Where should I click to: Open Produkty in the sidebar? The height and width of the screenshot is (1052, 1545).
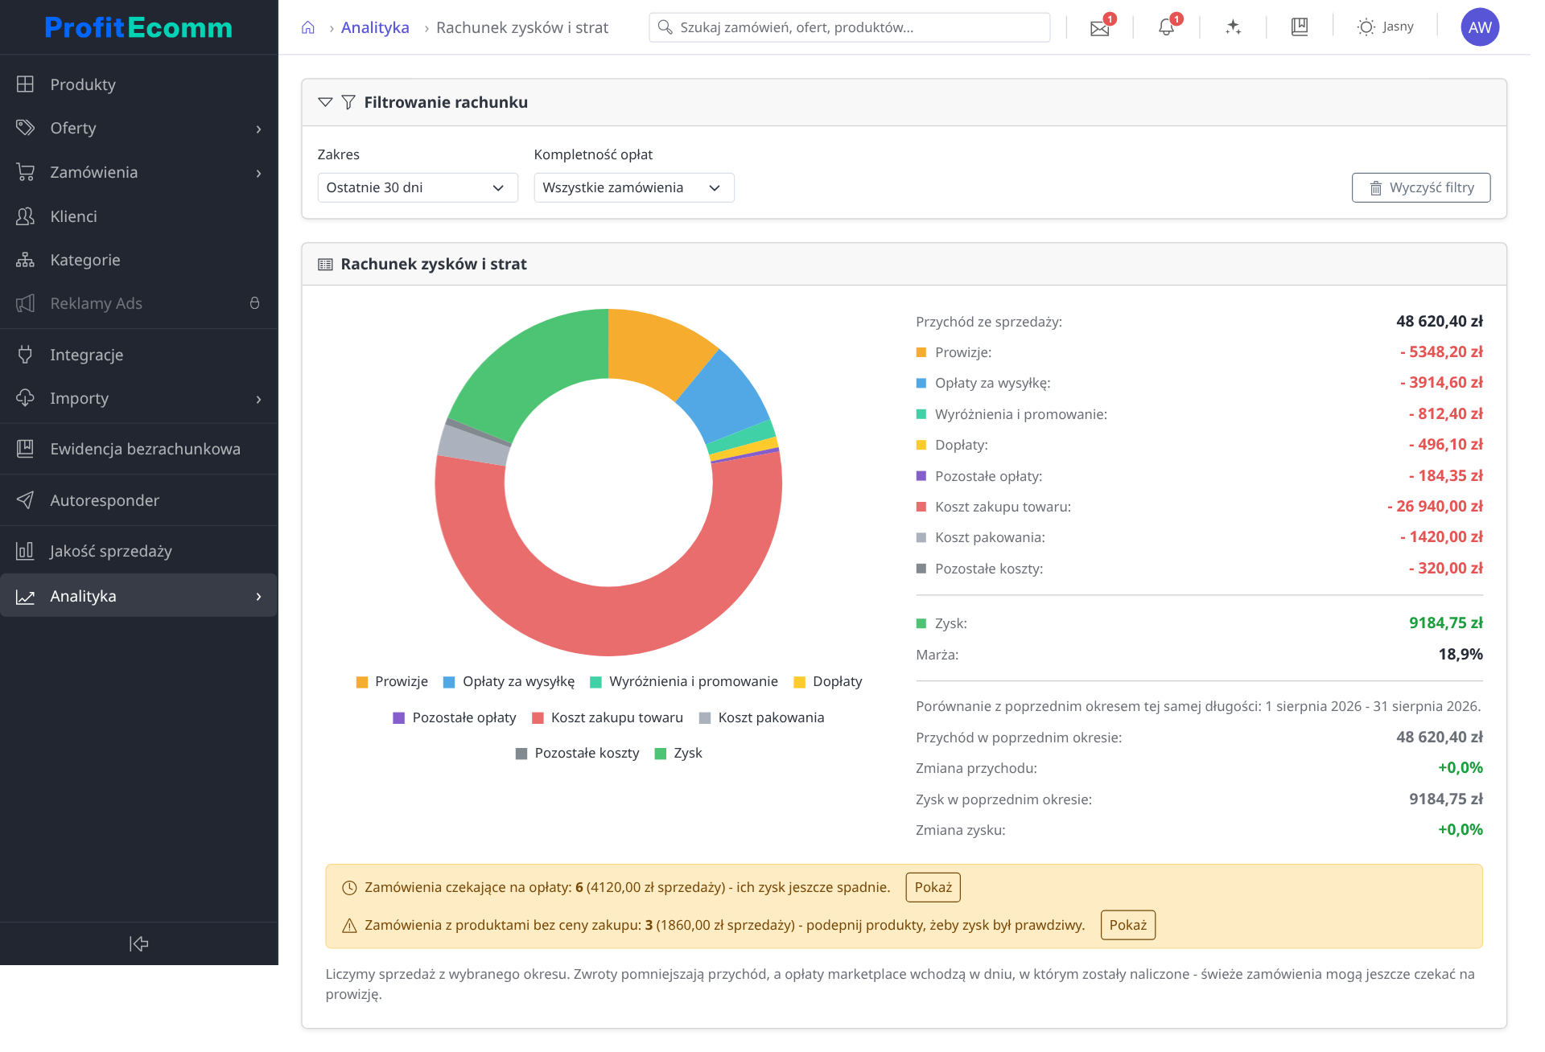138,84
